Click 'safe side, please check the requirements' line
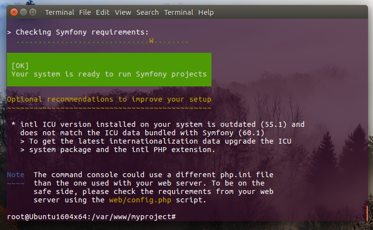Screen dimensions: 373x230 (x=154, y=192)
